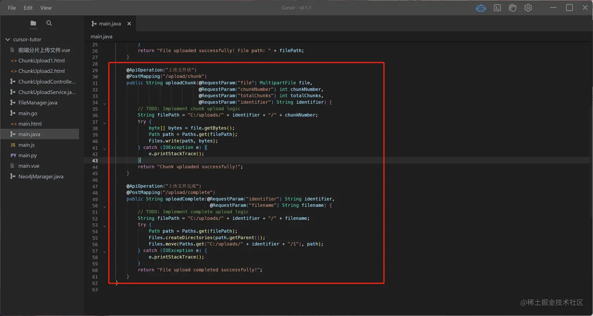Viewport: 593px width, 316px height.
Task: Open the search magnifier icon in sidebar
Action: click(x=49, y=24)
